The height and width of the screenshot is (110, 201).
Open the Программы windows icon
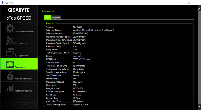[10, 52]
